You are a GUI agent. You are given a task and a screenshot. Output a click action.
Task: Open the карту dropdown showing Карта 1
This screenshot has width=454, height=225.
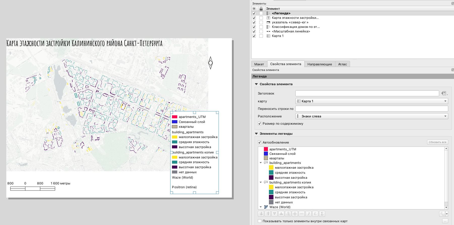pyautogui.click(x=371, y=101)
